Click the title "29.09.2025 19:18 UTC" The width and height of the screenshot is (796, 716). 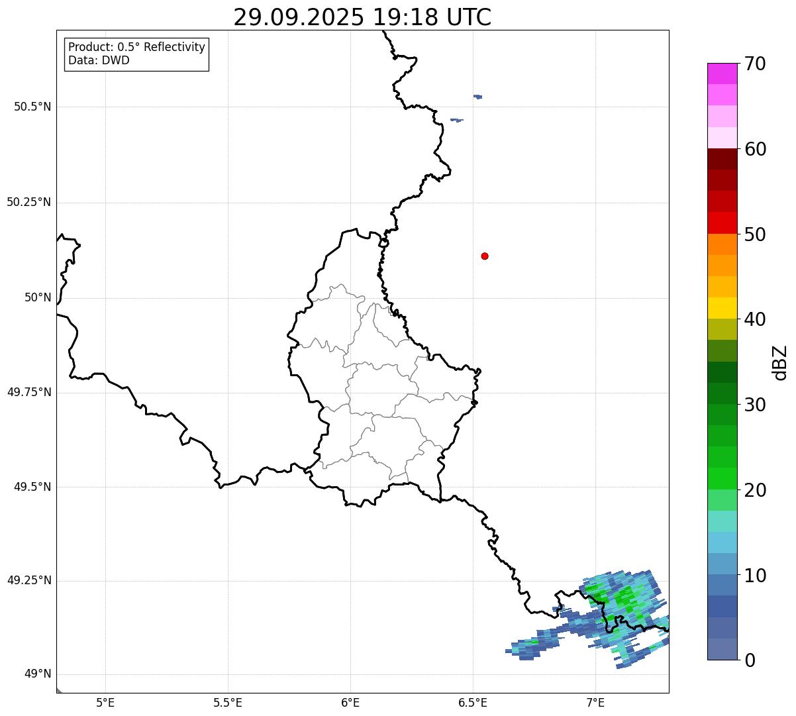(362, 17)
